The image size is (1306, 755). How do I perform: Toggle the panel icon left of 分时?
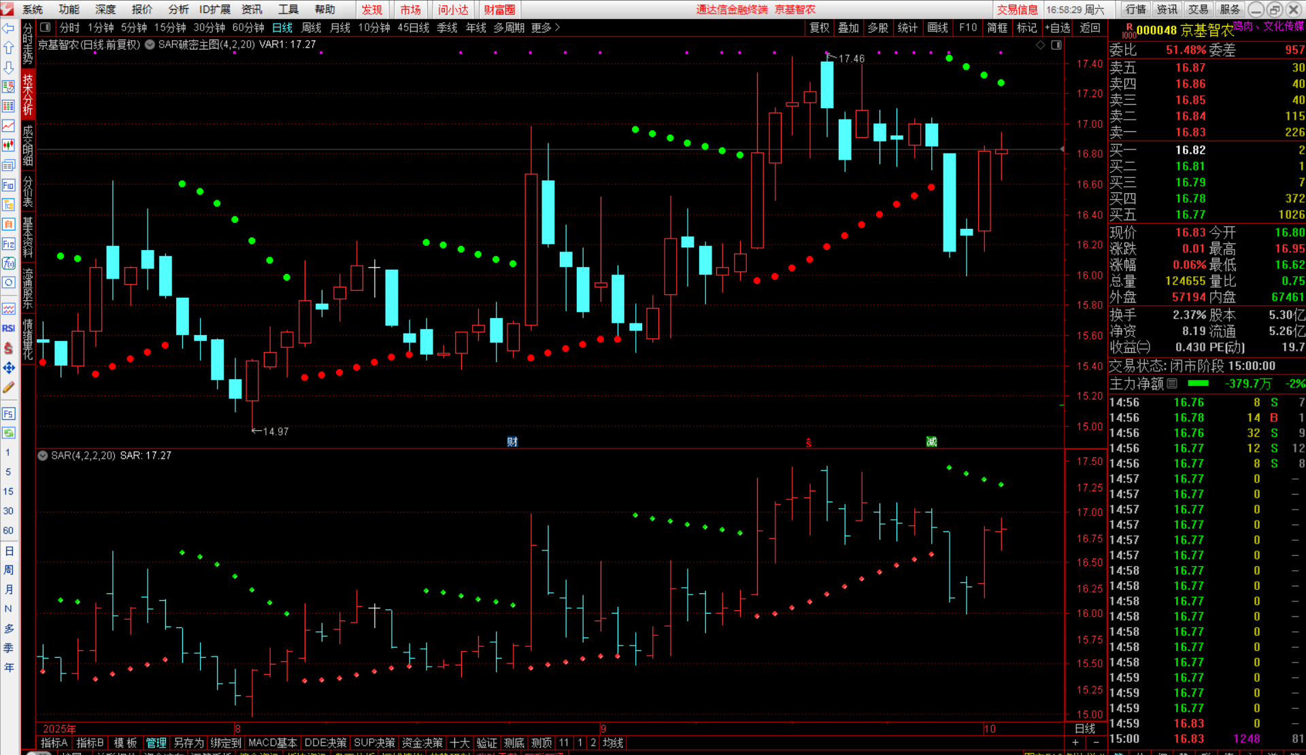(x=46, y=28)
